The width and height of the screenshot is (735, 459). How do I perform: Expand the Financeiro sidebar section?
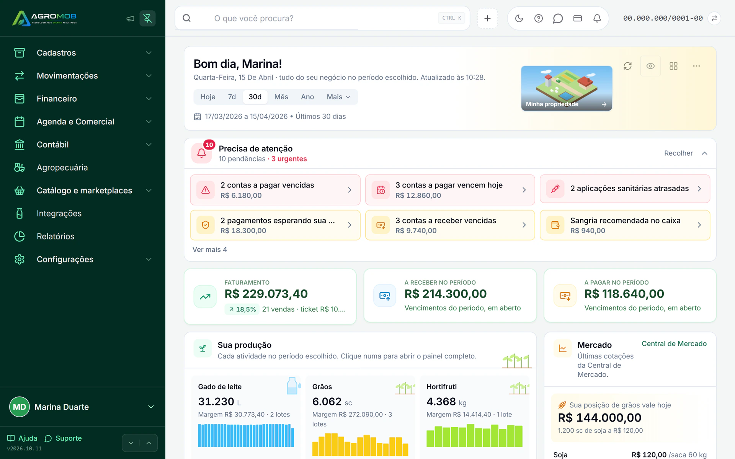(83, 99)
